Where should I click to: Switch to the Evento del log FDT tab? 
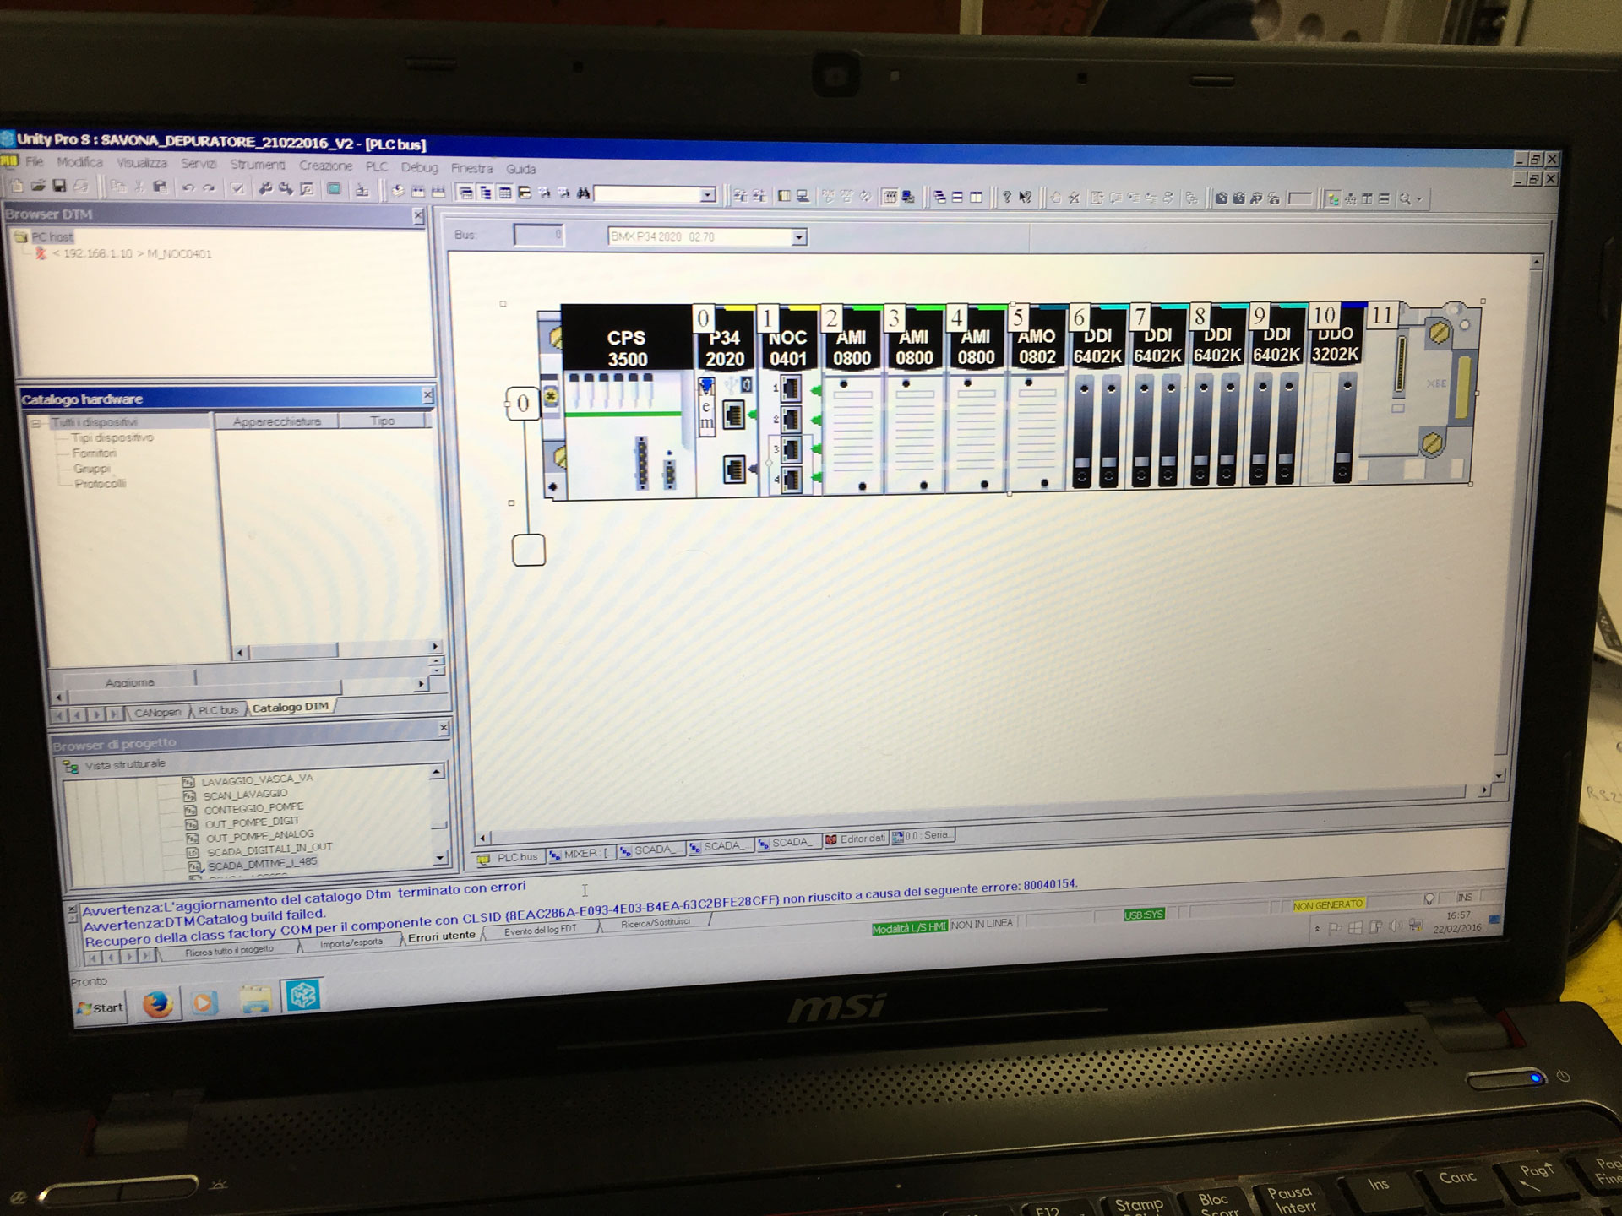[541, 931]
